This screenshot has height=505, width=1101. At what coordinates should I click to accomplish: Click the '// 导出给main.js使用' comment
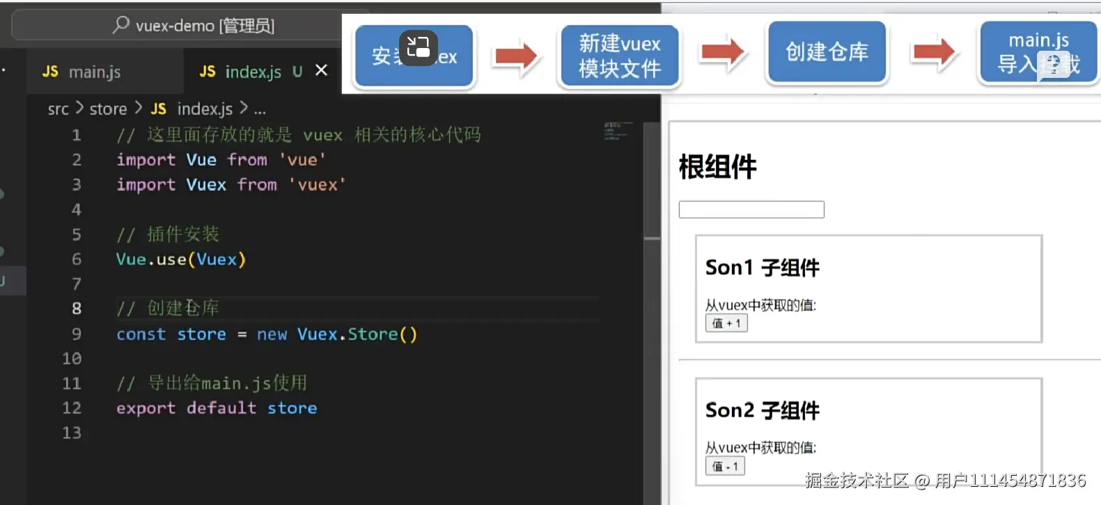click(x=212, y=383)
